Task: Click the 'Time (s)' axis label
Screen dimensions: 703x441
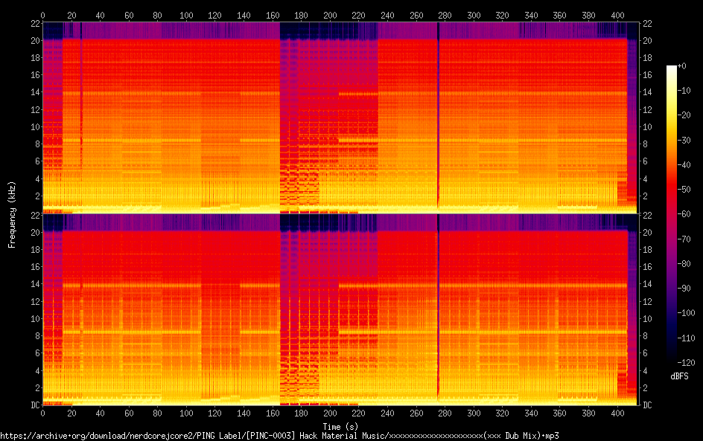Action: pyautogui.click(x=334, y=426)
